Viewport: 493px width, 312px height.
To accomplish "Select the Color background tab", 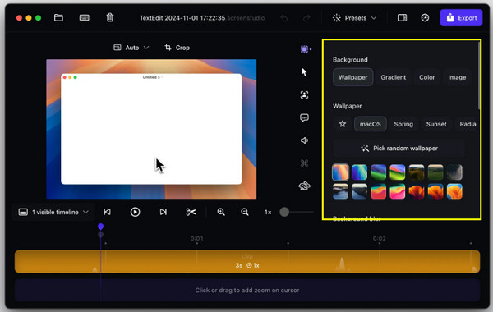I will click(x=426, y=77).
